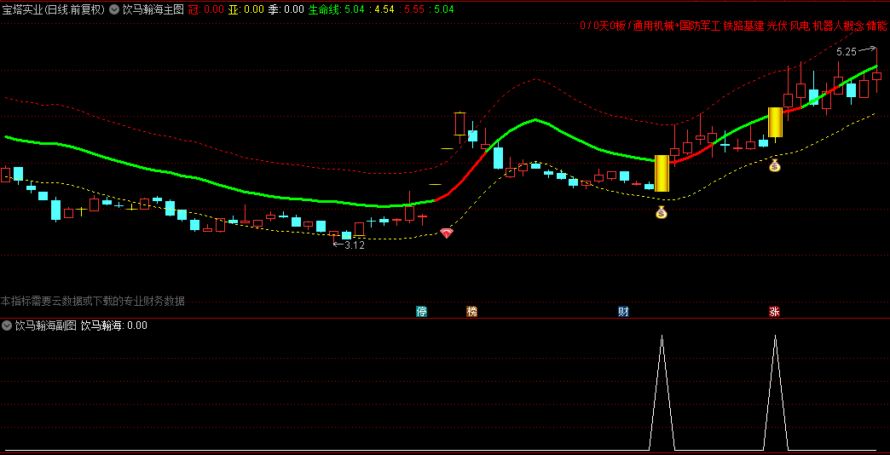Screen dimensions: 890x455
Task: Click the 停 event marker icon
Action: [x=421, y=312]
